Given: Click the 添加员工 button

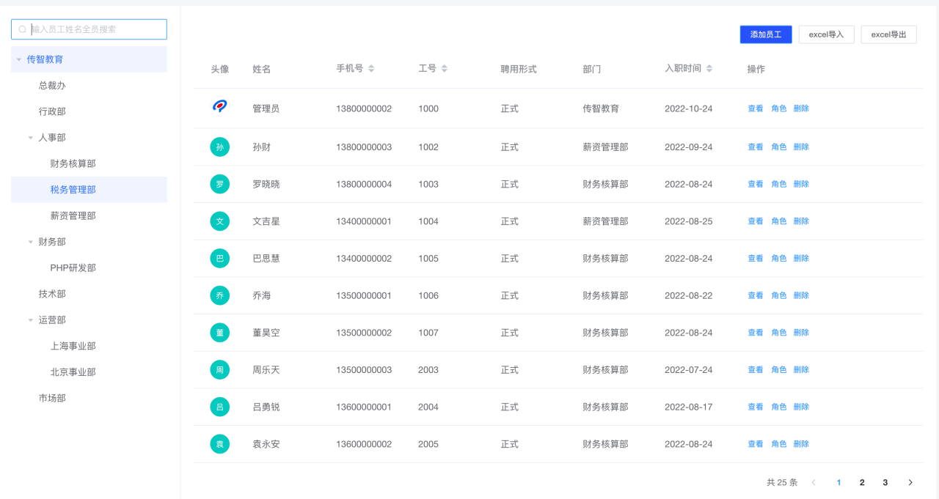Looking at the screenshot, I should pyautogui.click(x=766, y=34).
